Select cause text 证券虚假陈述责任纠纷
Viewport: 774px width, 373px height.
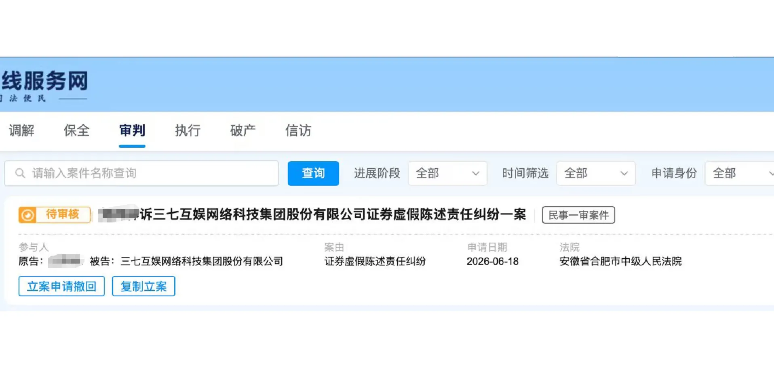(375, 261)
